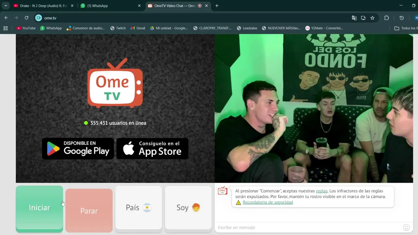Open the browser history clock icon
Screen dimensions: 418x235
402,18
